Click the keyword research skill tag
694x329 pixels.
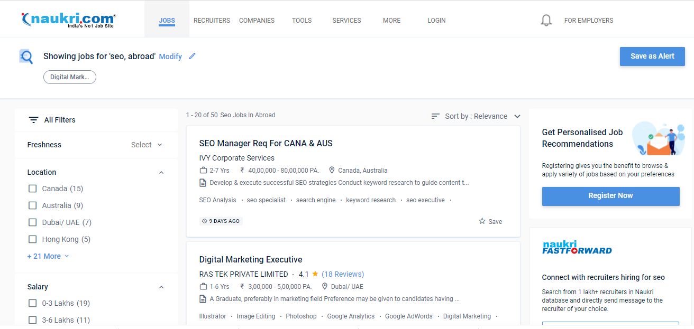pos(371,200)
